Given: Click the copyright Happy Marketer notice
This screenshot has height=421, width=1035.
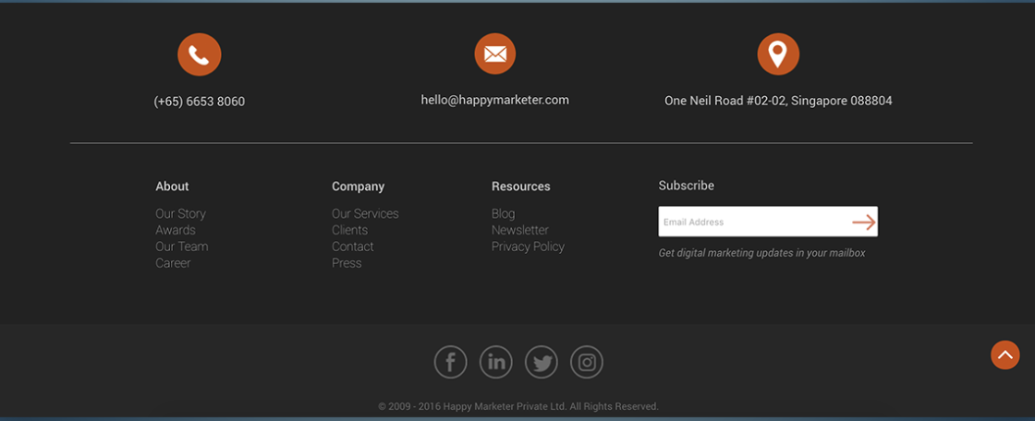Looking at the screenshot, I should 518,406.
